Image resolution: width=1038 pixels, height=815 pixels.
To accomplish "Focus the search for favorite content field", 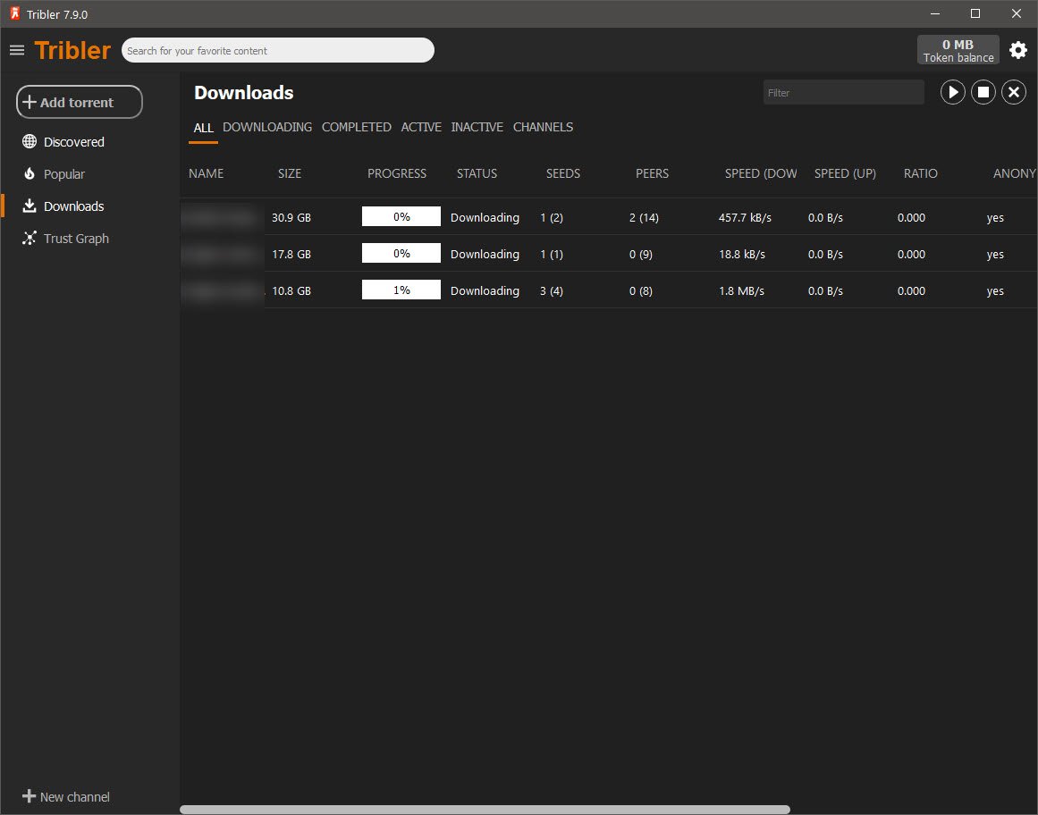I will click(x=278, y=50).
